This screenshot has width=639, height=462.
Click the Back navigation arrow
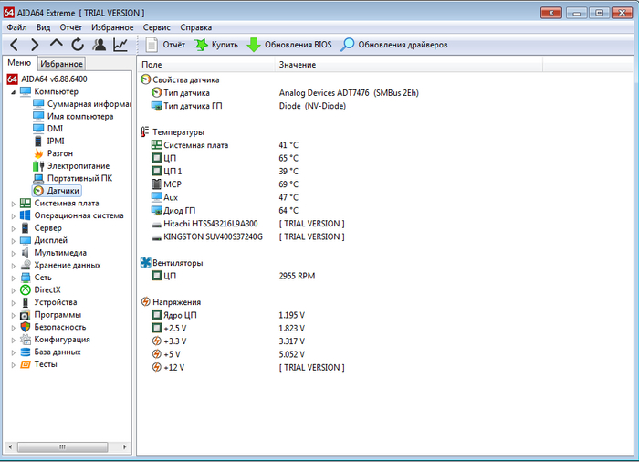click(x=15, y=45)
